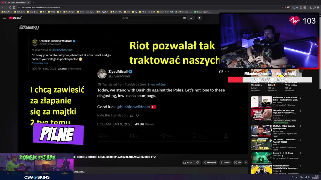The width and height of the screenshot is (321, 180).
Task: Click the search magnifier button
Action: pos(191,18)
